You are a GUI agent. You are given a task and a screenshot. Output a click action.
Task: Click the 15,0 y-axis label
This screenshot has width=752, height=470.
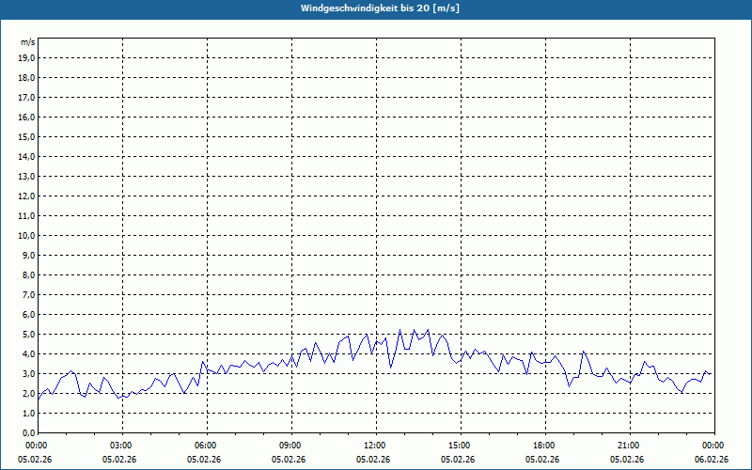[x=26, y=136]
